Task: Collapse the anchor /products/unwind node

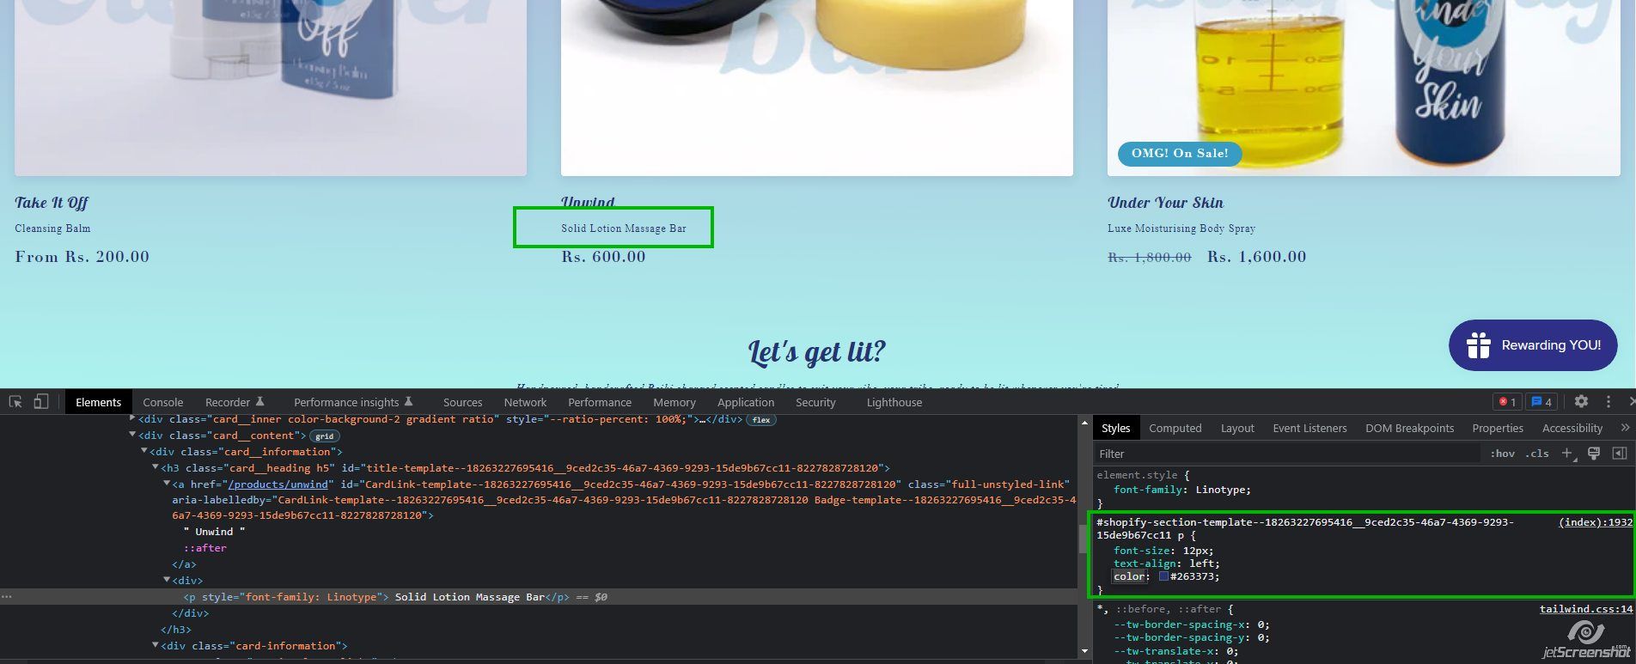Action: coord(167,484)
